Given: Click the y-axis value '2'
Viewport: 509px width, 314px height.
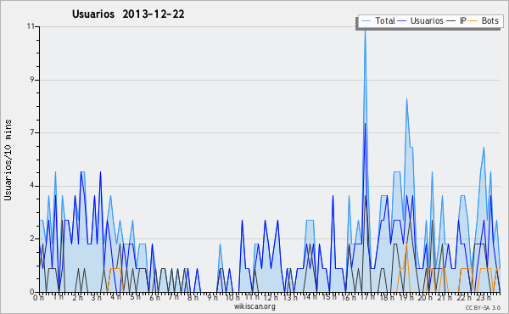Looking at the screenshot, I should point(32,238).
